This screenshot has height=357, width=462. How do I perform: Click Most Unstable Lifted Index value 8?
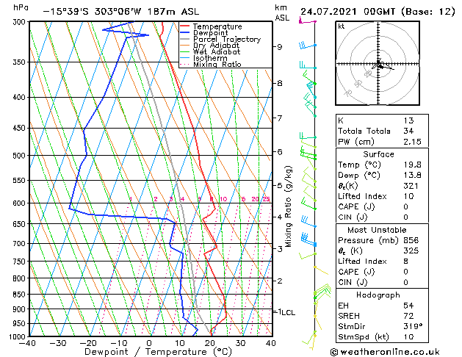(406, 262)
